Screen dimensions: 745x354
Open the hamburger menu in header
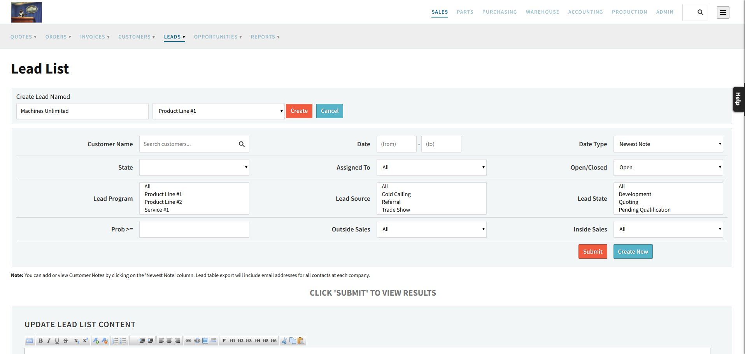(x=723, y=12)
